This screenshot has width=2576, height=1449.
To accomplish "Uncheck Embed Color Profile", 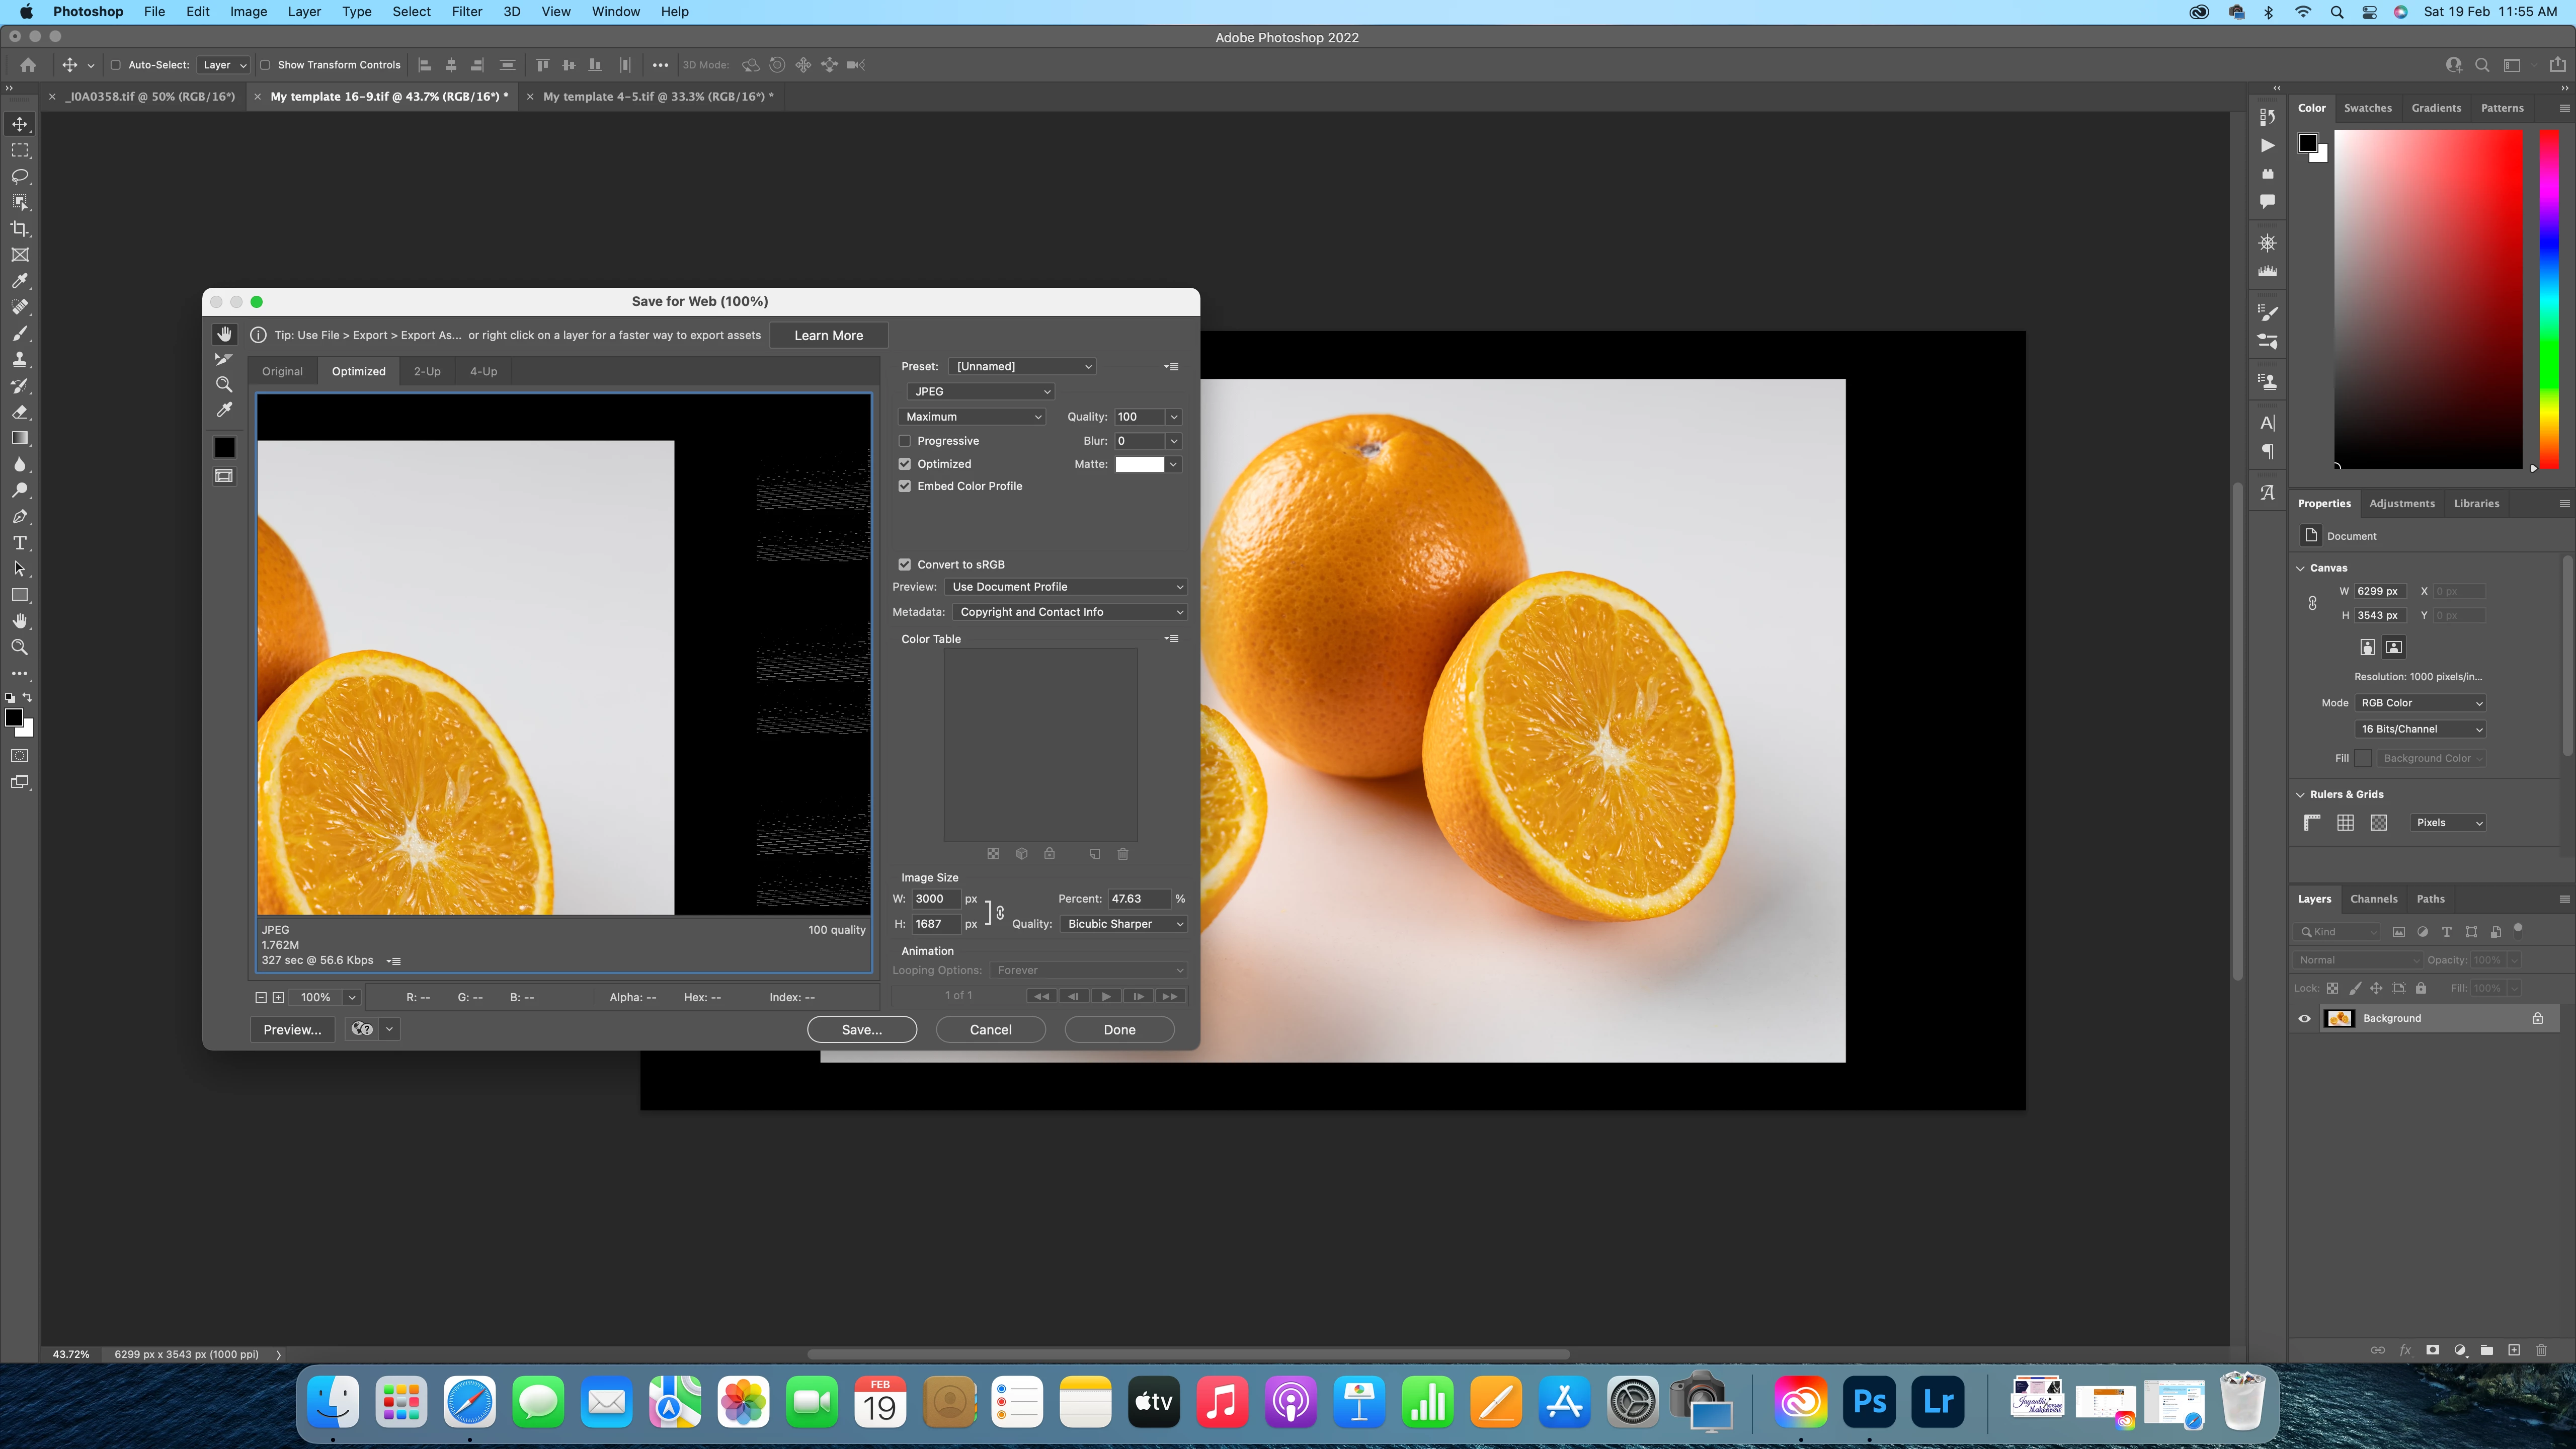I will click(905, 486).
